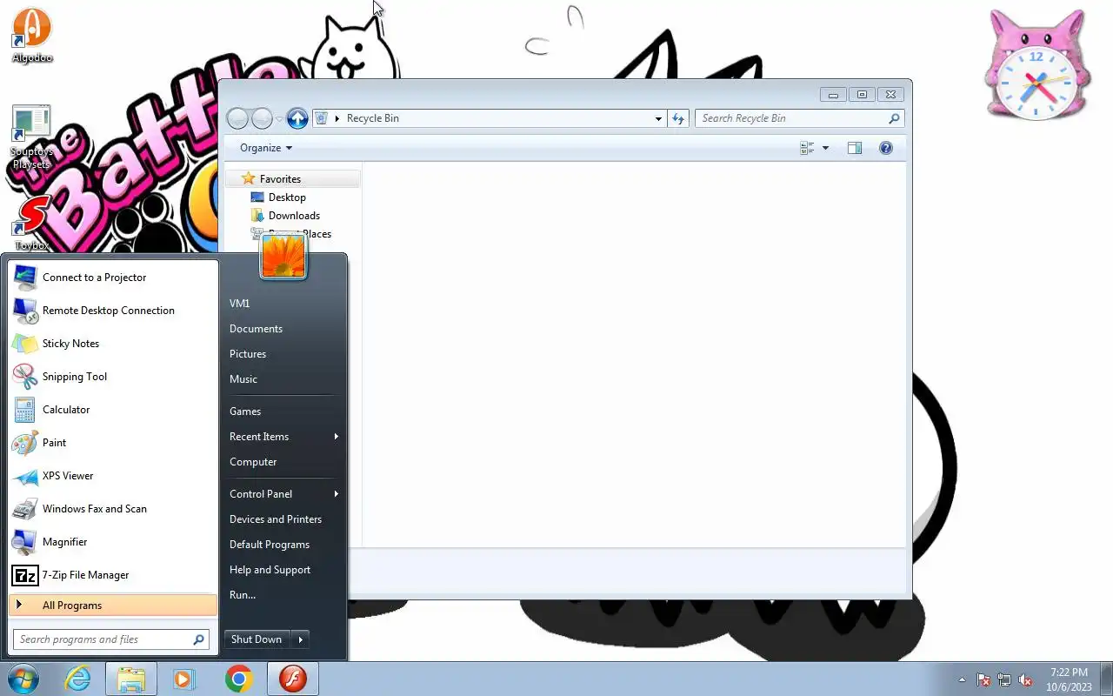Click Search programs and files box
The width and height of the screenshot is (1113, 696).
click(111, 639)
